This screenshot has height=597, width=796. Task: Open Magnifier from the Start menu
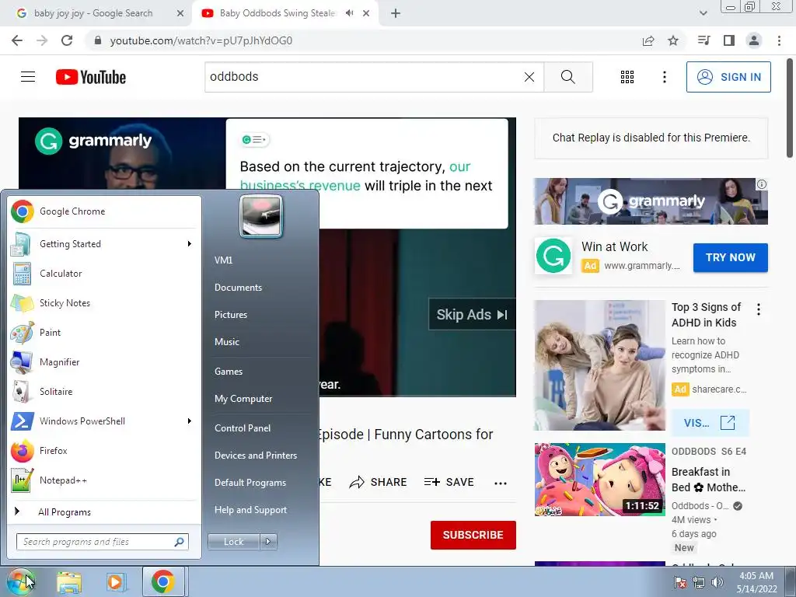click(104, 362)
